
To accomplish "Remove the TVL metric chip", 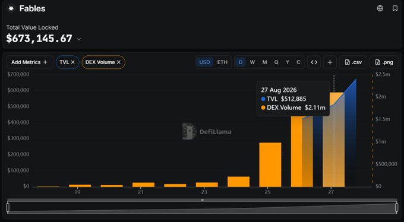I will click(72, 62).
